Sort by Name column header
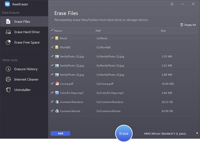Viewport: 200px width, 143px height. 58,31
